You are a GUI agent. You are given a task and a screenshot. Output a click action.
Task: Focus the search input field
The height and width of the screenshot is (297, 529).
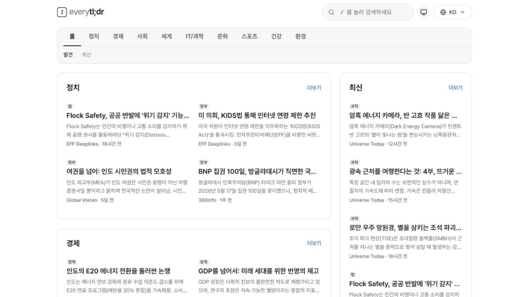[x=368, y=12]
